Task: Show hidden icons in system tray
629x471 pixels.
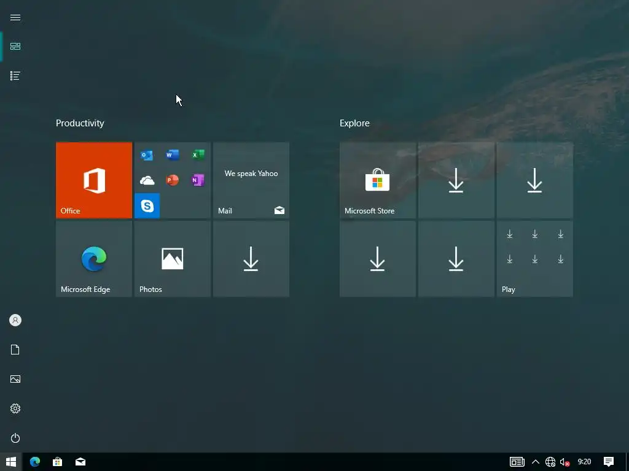Action: 536,462
